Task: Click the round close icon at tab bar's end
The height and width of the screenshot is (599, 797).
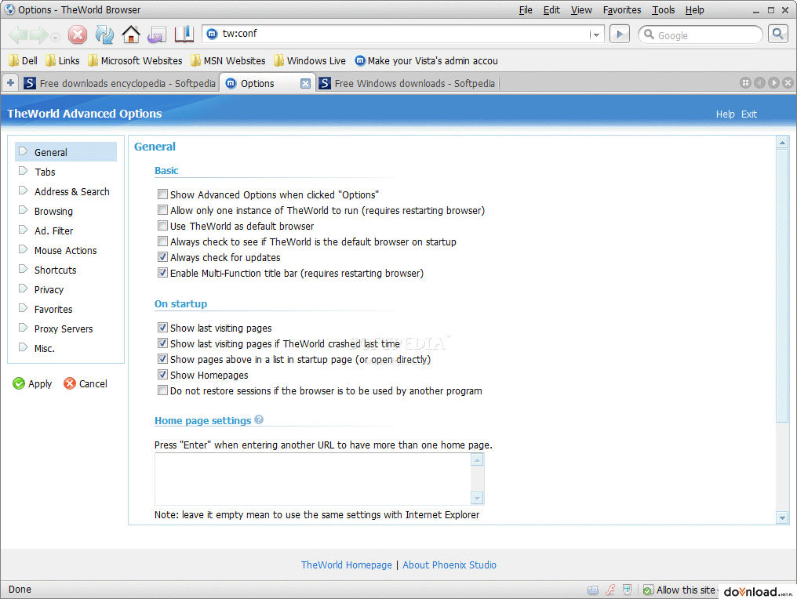Action: [788, 82]
